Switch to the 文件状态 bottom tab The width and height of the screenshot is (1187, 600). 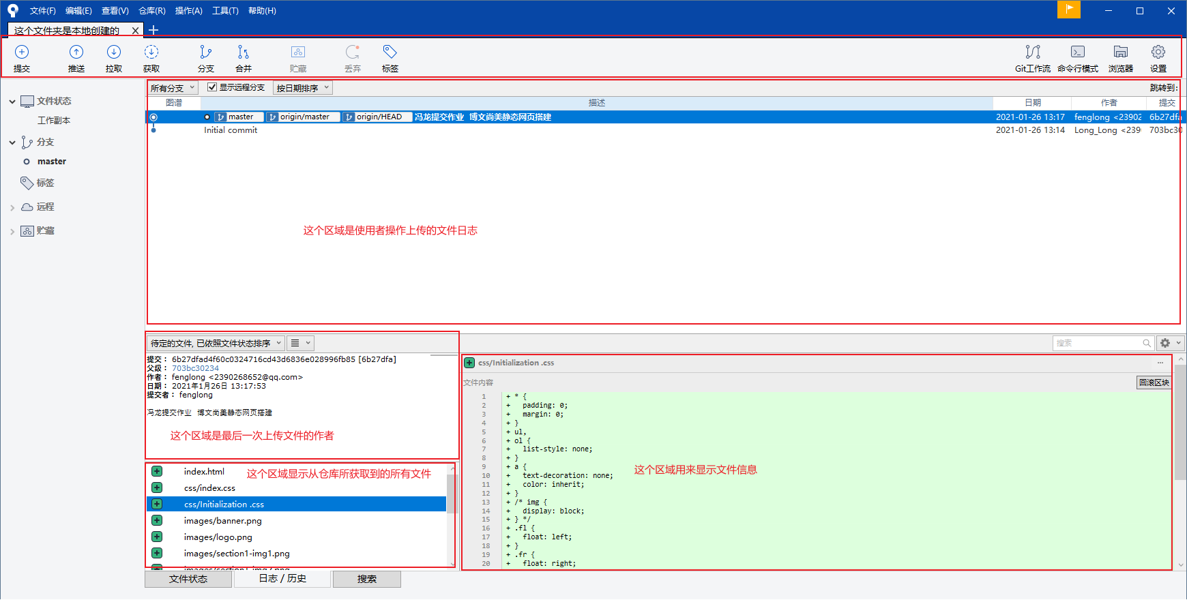188,579
